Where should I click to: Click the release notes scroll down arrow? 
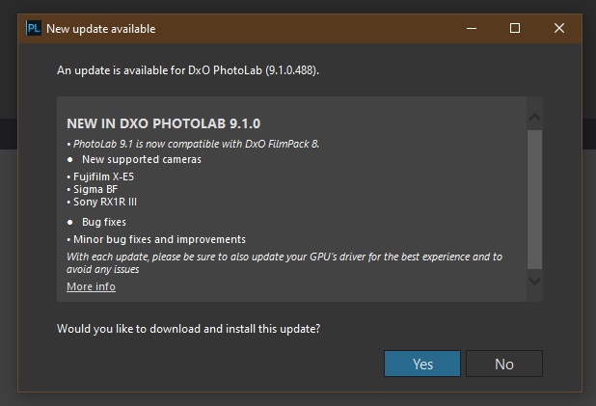click(x=534, y=281)
